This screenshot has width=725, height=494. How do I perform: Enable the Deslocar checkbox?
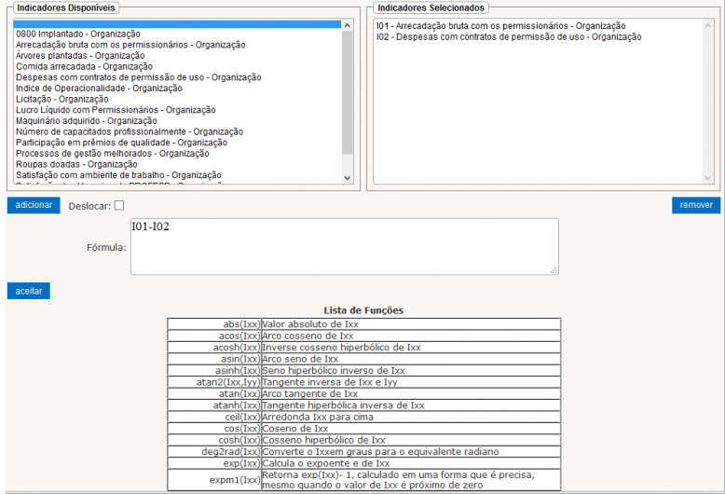point(119,205)
